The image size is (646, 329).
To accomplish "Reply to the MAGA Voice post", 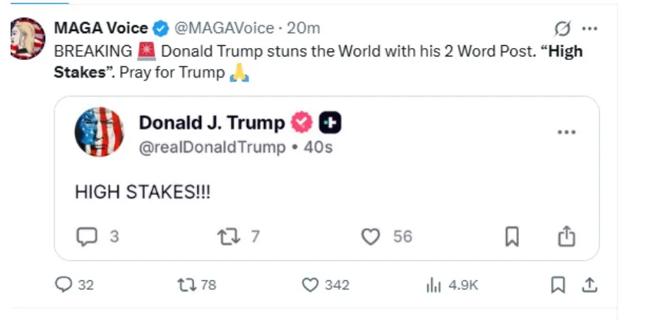I will (x=64, y=285).
